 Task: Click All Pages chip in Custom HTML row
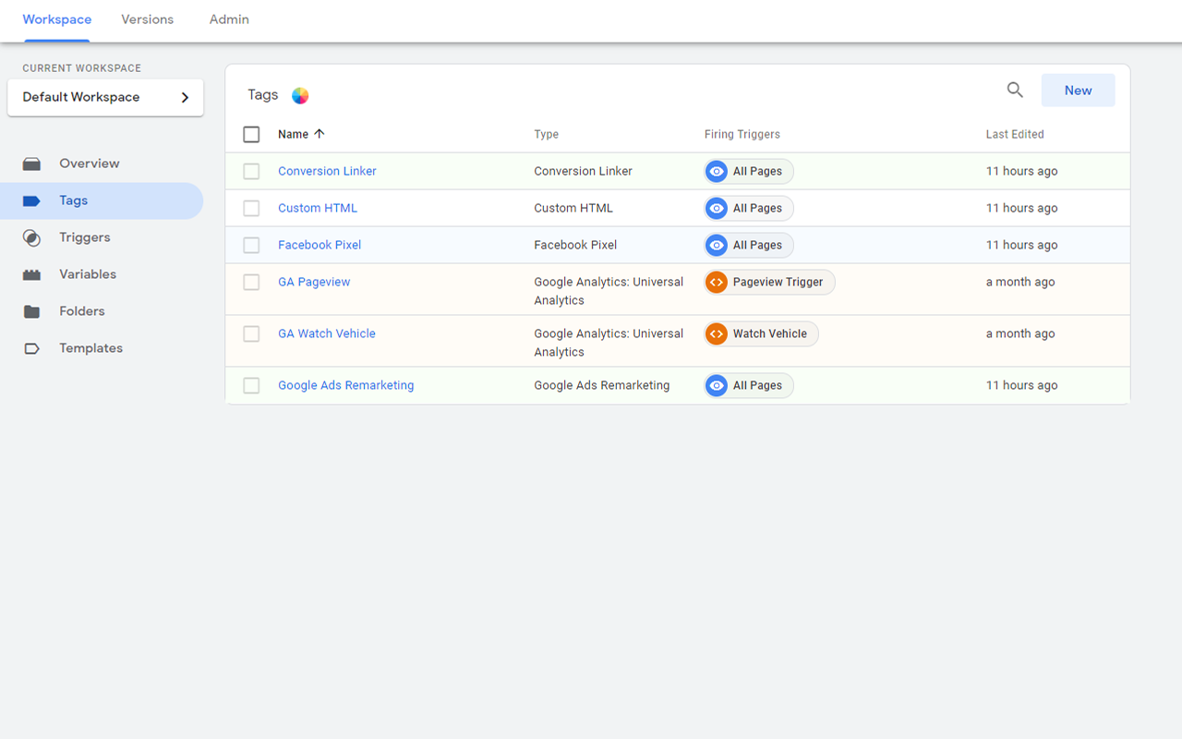pyautogui.click(x=749, y=208)
